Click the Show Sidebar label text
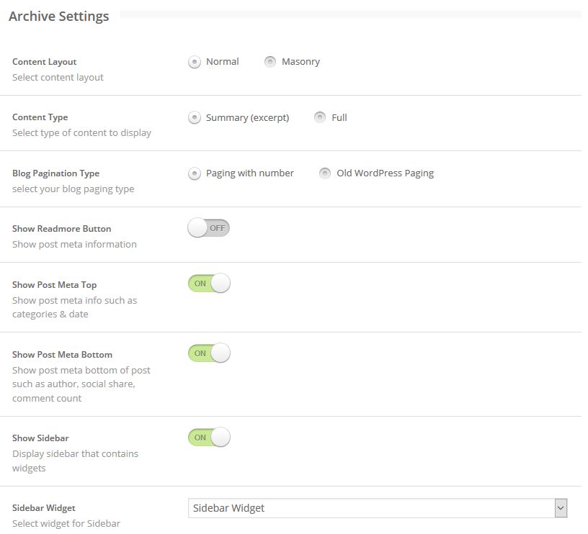 click(40, 438)
